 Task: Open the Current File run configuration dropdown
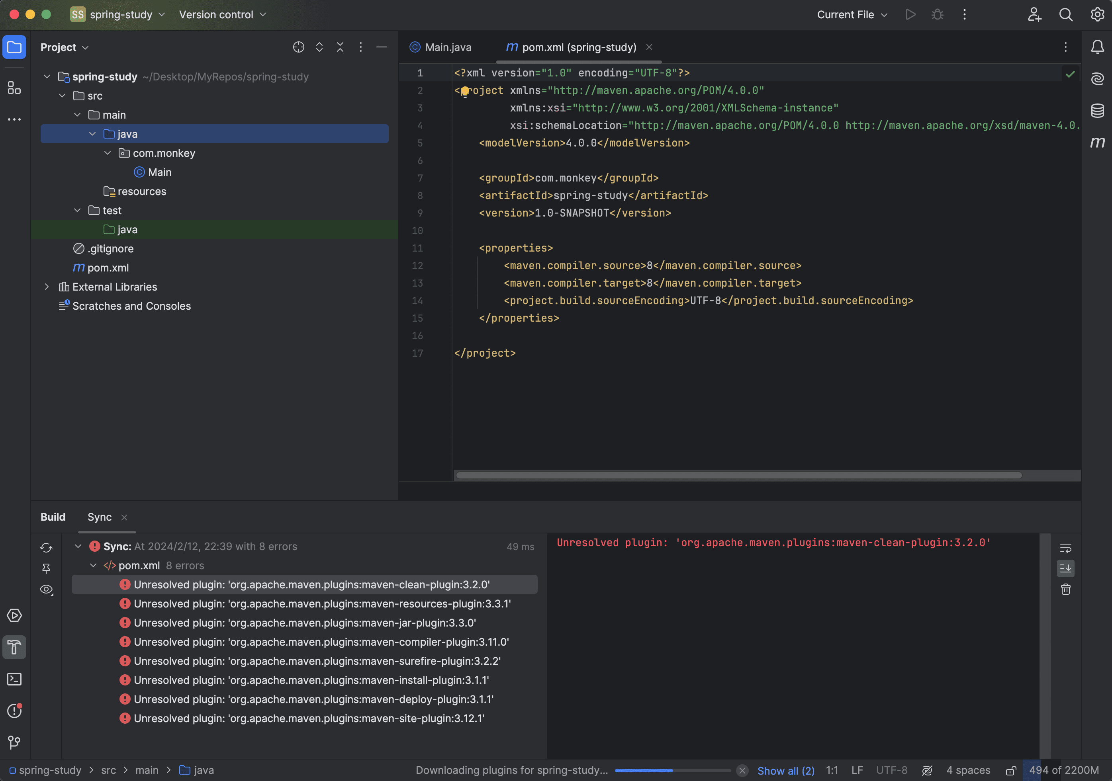pos(852,14)
